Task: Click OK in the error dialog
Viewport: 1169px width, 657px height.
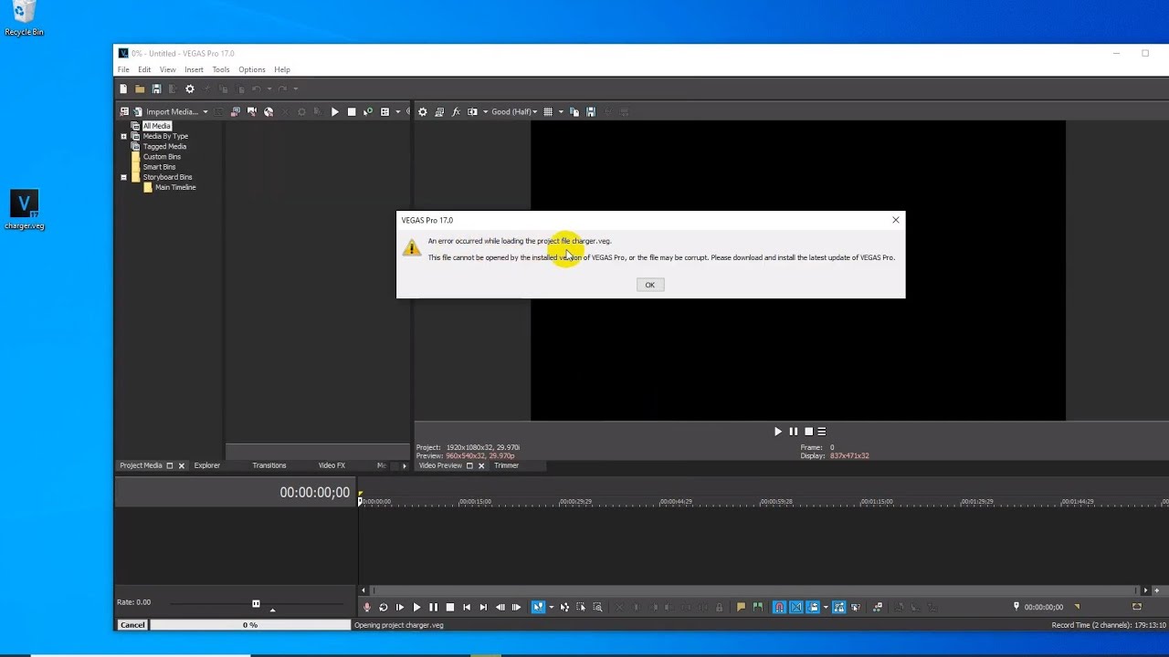Action: click(x=650, y=285)
